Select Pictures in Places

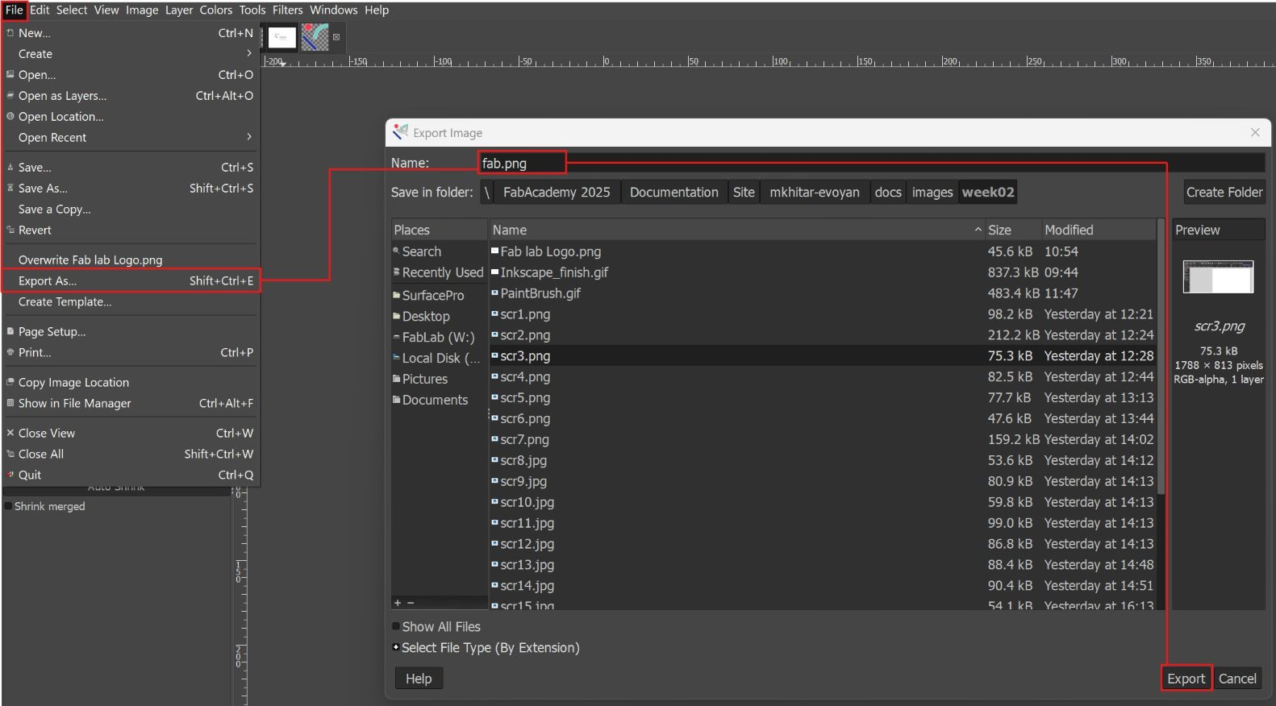(439, 379)
